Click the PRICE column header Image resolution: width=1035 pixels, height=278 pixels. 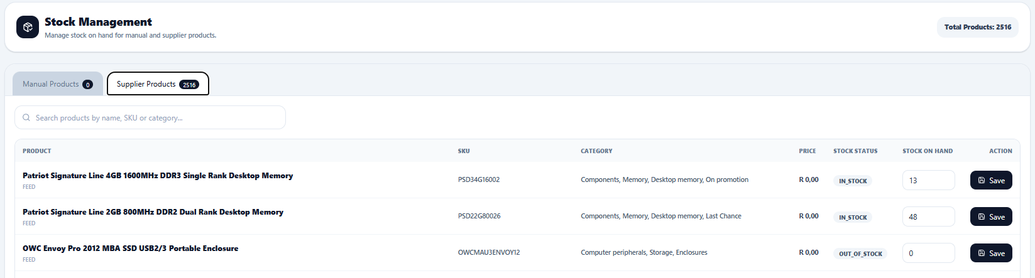(x=808, y=151)
